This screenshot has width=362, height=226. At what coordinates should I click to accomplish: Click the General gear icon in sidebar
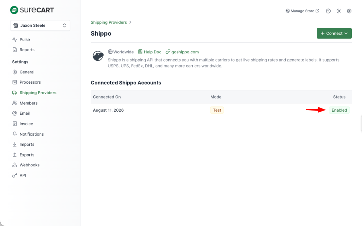pyautogui.click(x=14, y=72)
